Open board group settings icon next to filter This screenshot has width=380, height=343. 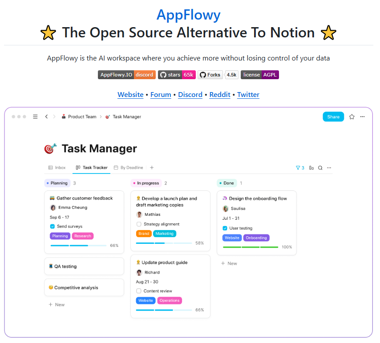311,168
